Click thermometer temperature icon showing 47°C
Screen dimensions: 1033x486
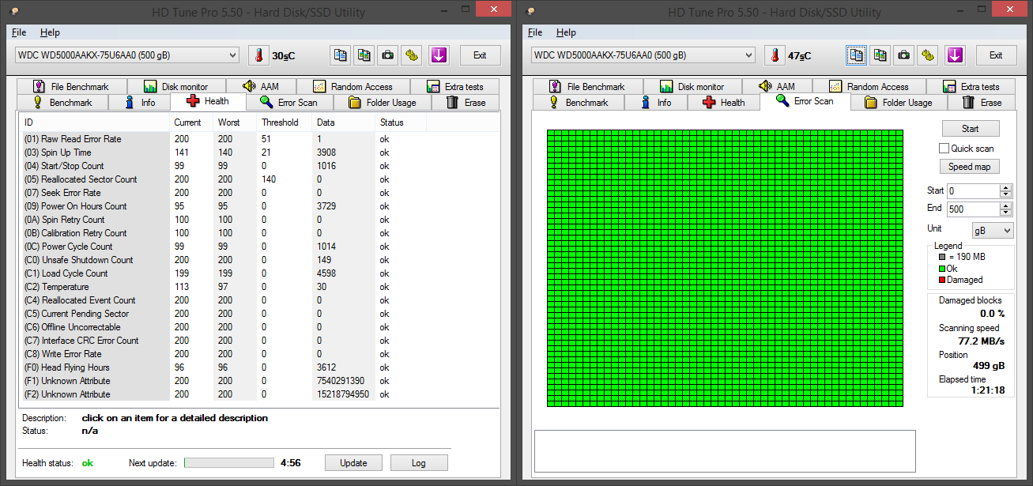click(775, 55)
